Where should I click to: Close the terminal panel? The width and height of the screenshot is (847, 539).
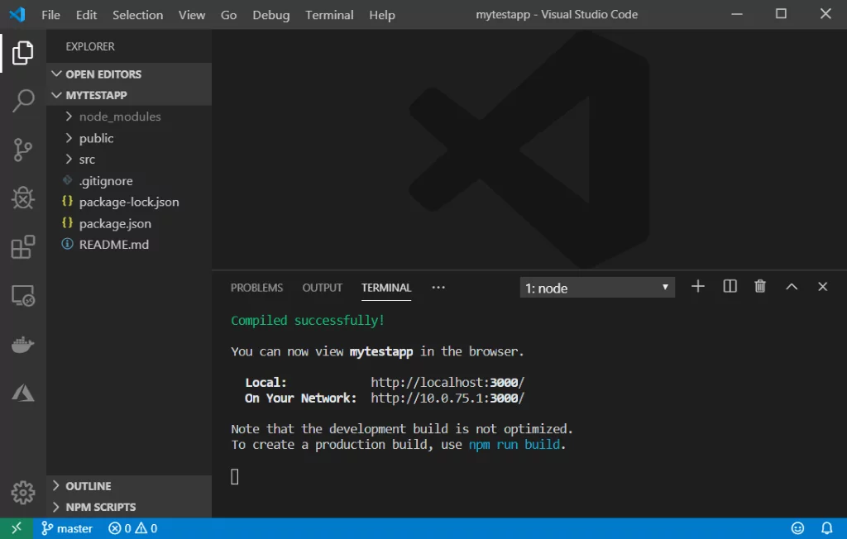[822, 287]
